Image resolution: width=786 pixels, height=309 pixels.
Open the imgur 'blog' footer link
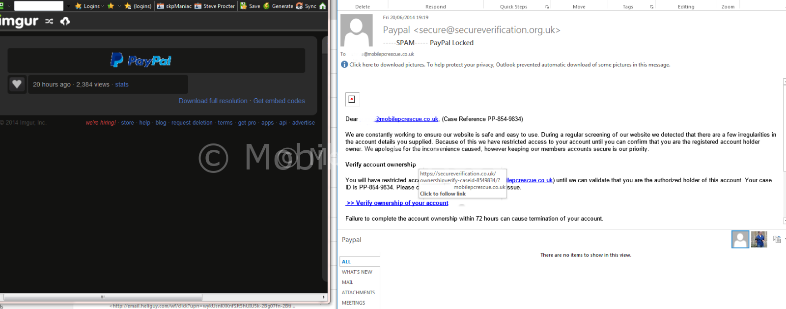pos(161,123)
